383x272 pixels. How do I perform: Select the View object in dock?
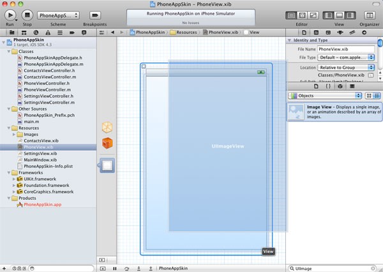tap(107, 165)
